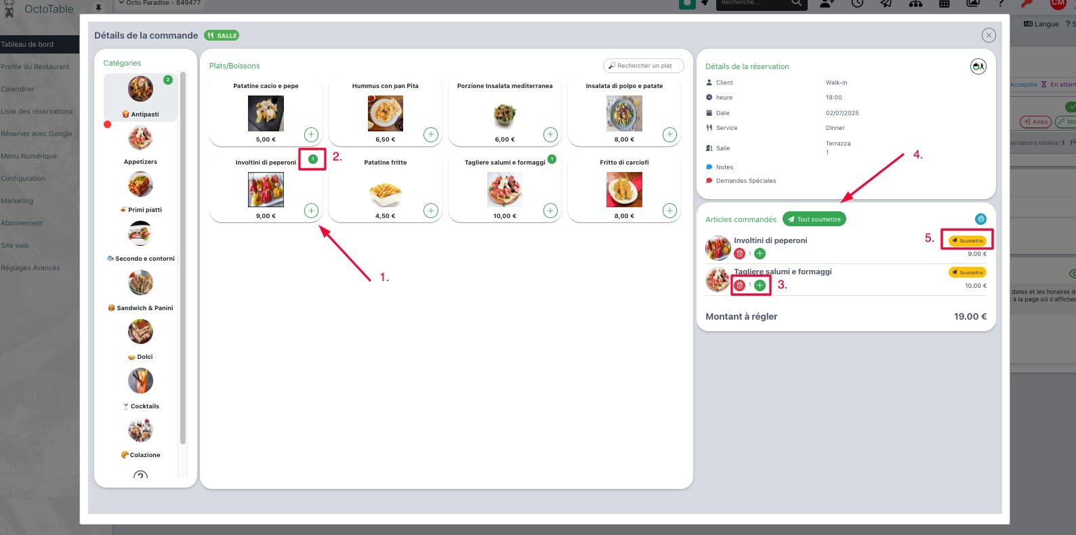Remove Tagliere salumi e formaggi from order
1076x535 pixels.
(x=740, y=285)
